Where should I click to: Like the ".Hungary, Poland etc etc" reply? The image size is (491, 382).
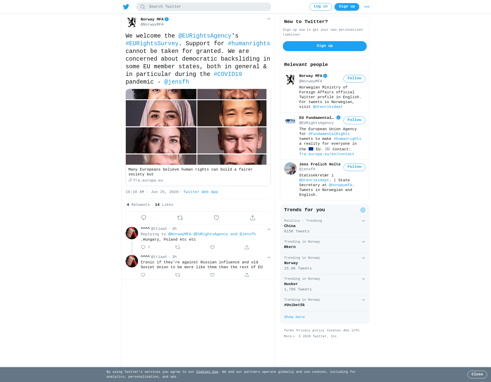(x=212, y=247)
